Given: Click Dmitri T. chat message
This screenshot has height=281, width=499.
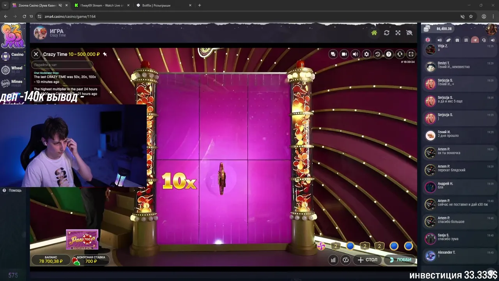Looking at the screenshot, I should tap(459, 67).
